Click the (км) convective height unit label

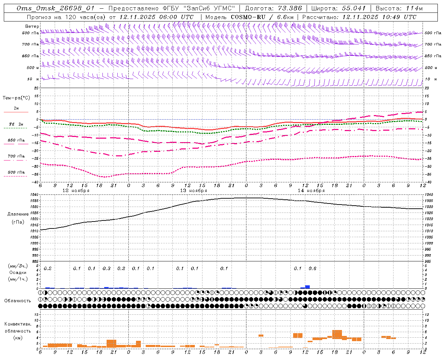click(18, 338)
